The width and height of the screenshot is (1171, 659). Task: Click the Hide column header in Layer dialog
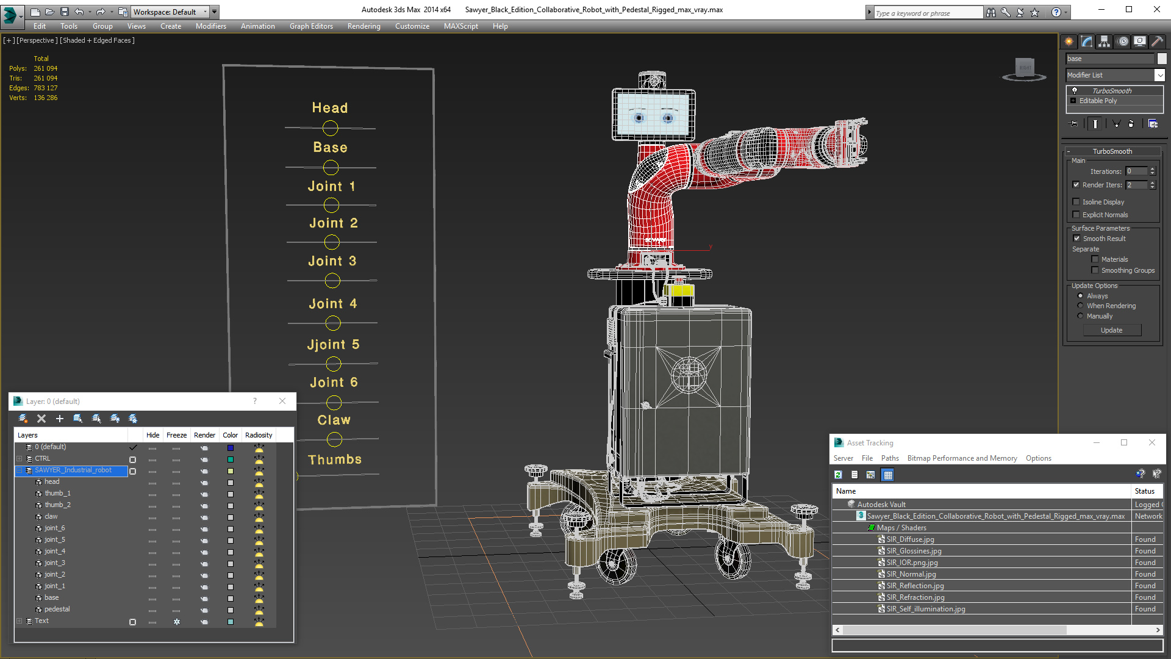[152, 435]
